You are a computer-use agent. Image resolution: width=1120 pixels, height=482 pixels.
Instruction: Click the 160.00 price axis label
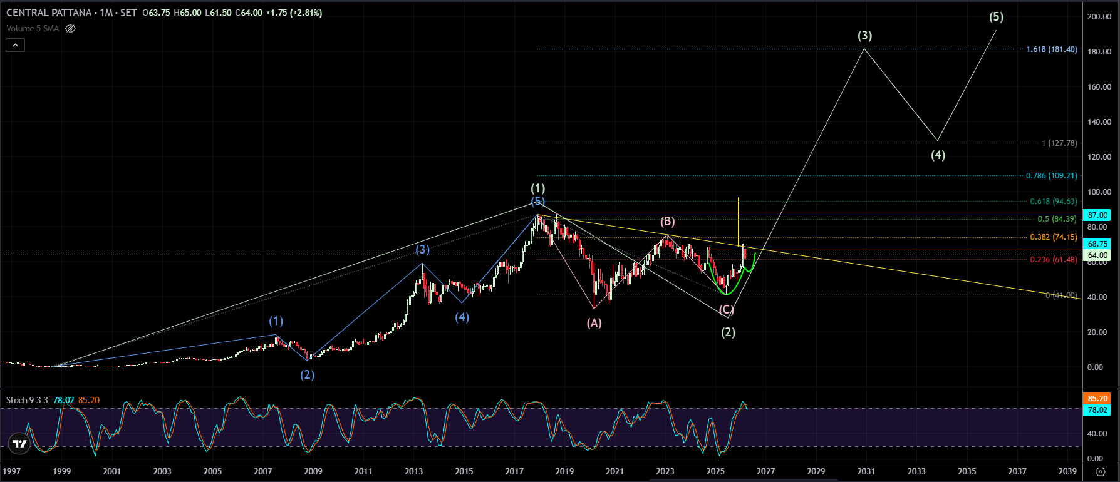[x=1099, y=87]
